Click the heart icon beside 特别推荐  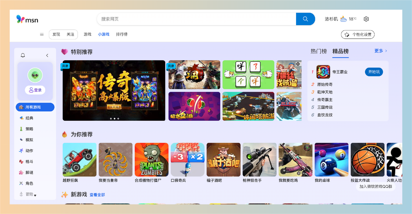pos(65,52)
